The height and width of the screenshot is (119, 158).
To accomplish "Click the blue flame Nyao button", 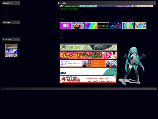I will click(x=11, y=51).
